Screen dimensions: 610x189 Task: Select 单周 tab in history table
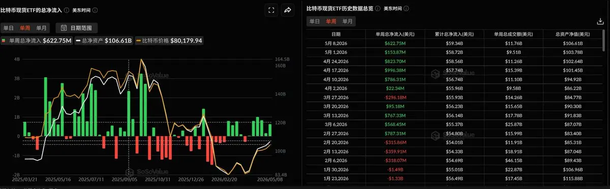(331, 21)
